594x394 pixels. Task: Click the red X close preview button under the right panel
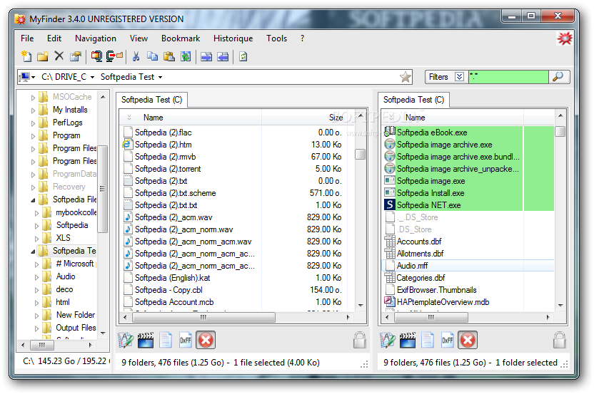click(468, 341)
